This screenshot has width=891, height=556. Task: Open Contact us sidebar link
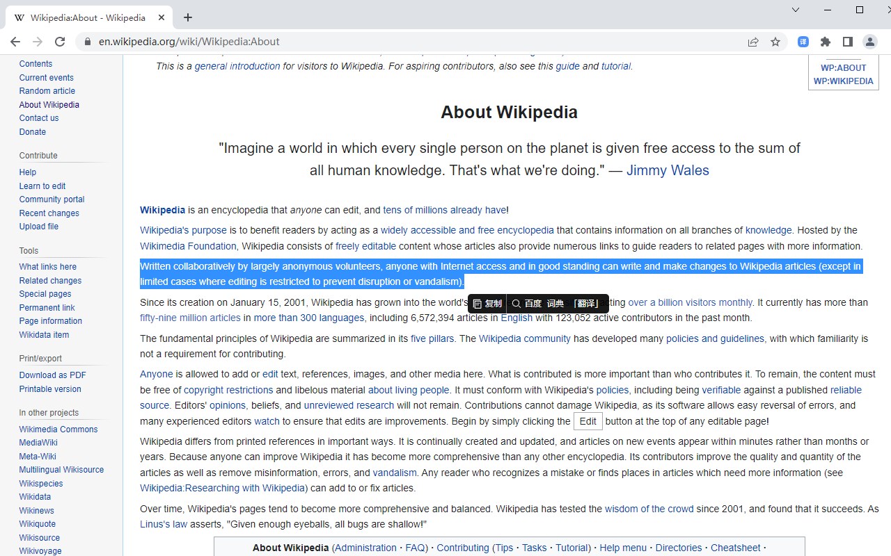click(39, 118)
